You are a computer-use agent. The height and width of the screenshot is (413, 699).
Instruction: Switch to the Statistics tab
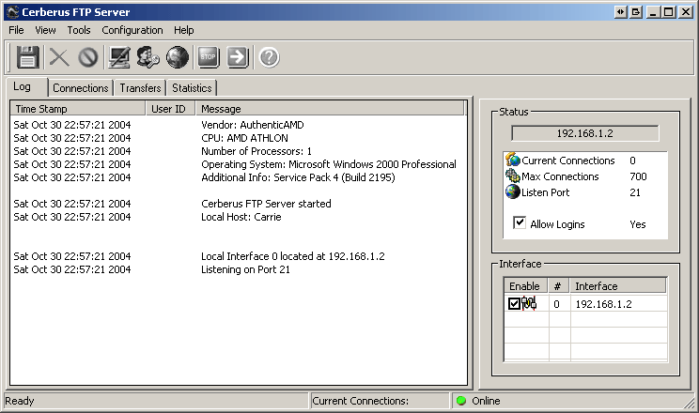(x=192, y=88)
